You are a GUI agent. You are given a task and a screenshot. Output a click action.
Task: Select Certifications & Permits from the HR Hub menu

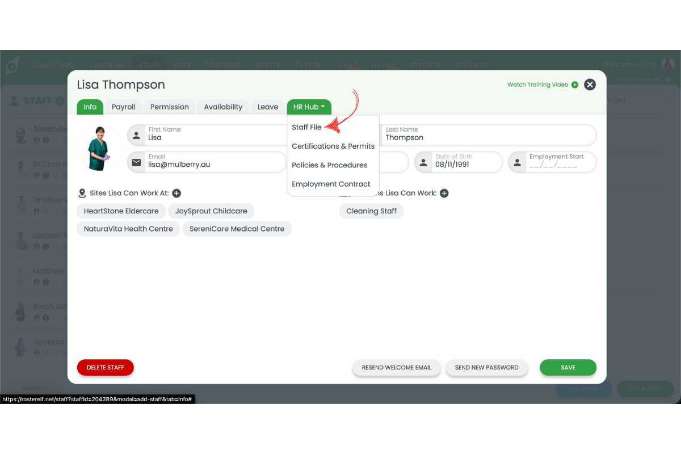pyautogui.click(x=333, y=146)
